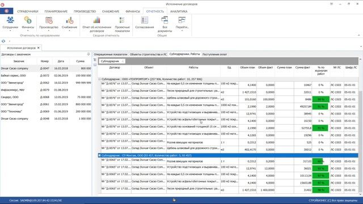
Task: Click green progress bar in 49257,84 row
Action: click(320, 107)
